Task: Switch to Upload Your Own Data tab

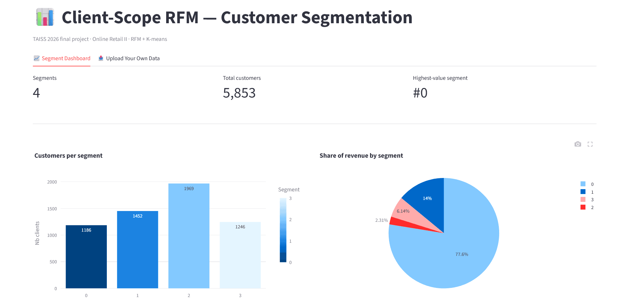Action: tap(129, 58)
